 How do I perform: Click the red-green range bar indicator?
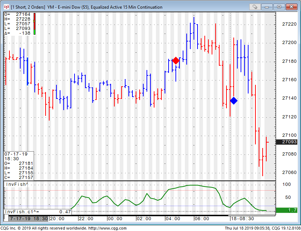tap(34, 24)
